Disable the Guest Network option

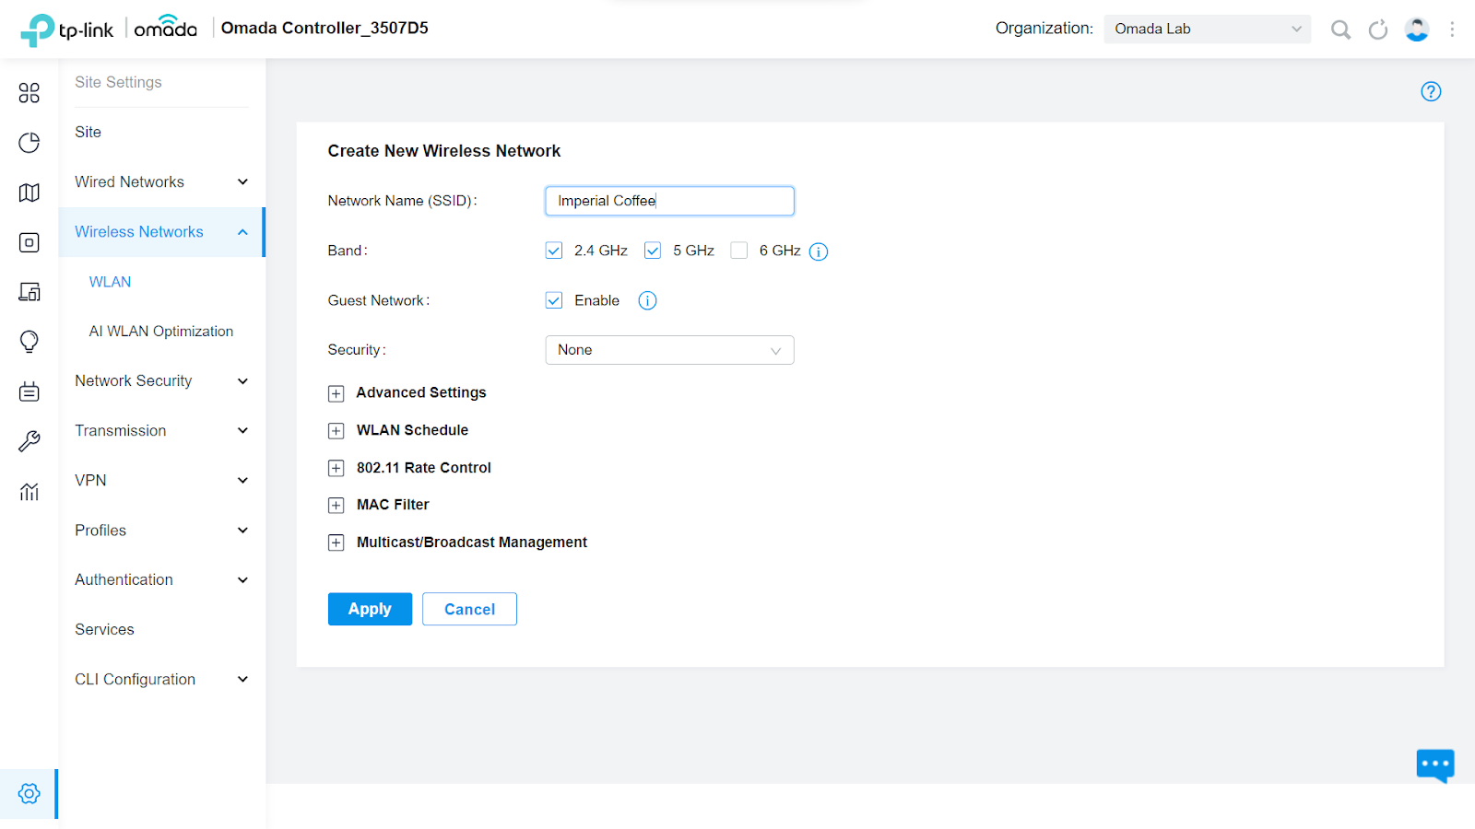[553, 299]
